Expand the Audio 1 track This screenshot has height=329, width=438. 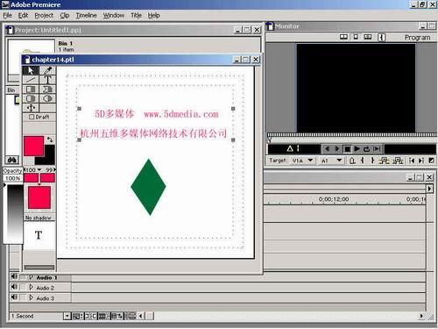[x=32, y=277]
